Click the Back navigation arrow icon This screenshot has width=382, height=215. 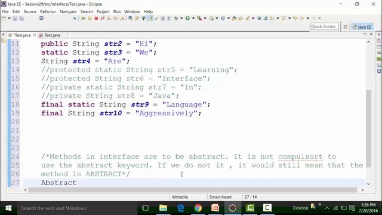302,19
